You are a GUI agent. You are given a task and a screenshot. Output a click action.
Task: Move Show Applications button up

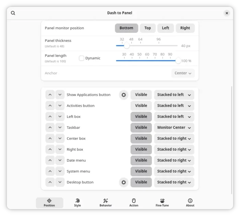[x=50, y=95]
